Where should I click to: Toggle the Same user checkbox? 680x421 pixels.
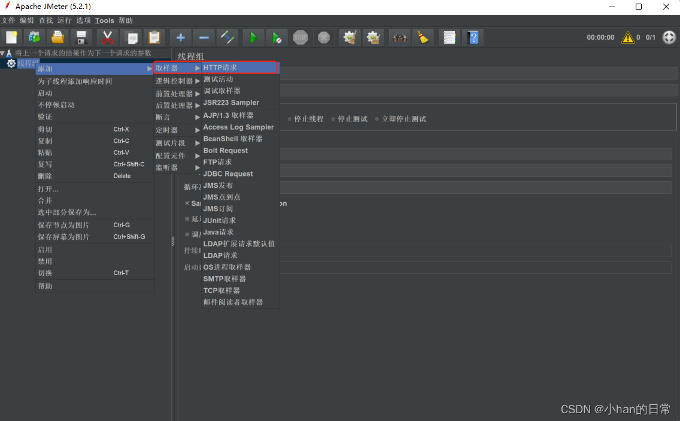coord(187,203)
